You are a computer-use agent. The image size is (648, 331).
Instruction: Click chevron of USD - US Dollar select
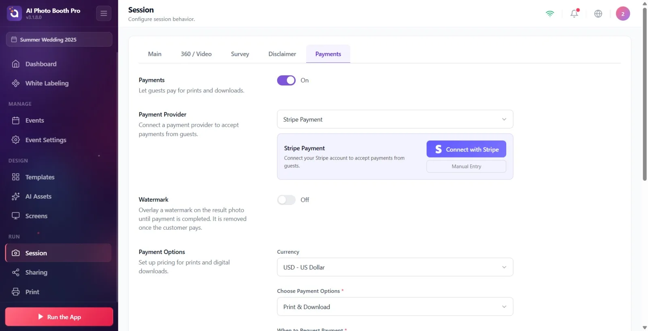point(504,267)
